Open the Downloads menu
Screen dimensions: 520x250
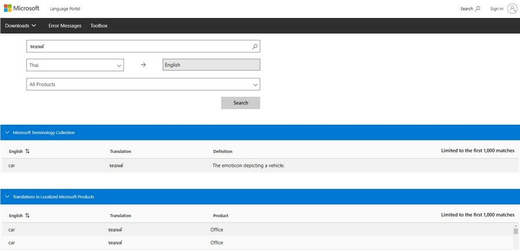21,25
